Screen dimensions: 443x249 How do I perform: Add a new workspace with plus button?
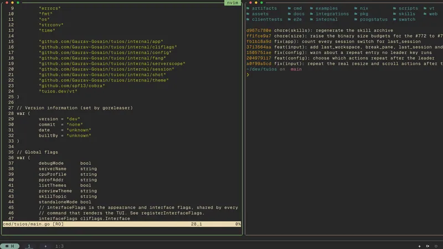coord(45,246)
